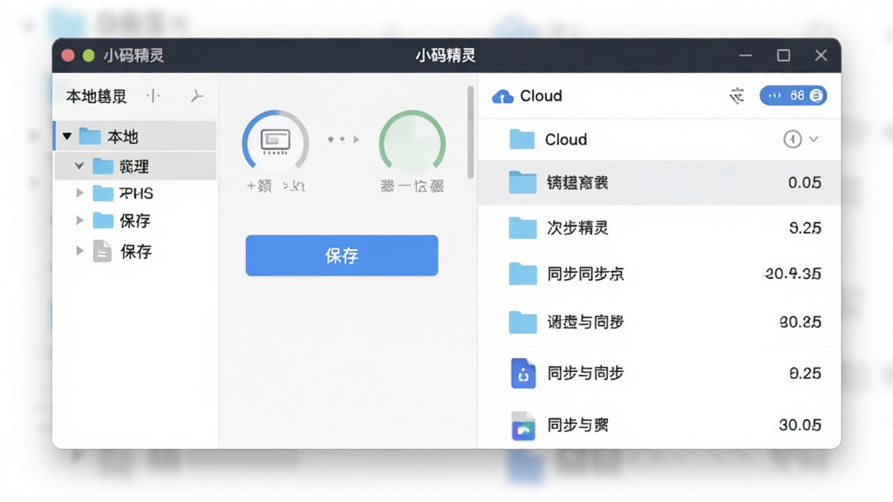Click the image file icon in the 30.05 row
The height and width of the screenshot is (502, 893).
523,426
